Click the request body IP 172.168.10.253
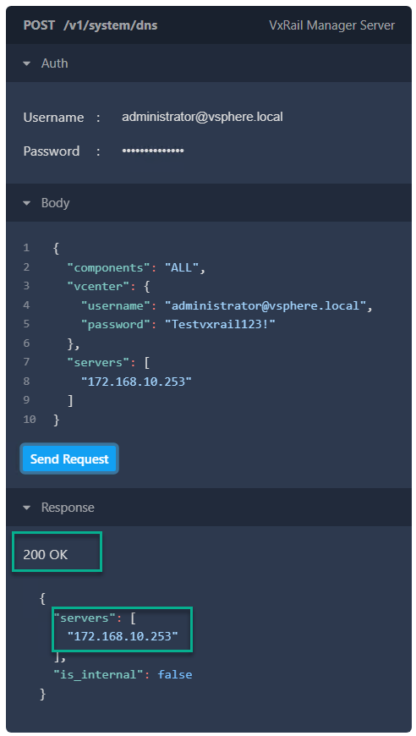The width and height of the screenshot is (416, 736). click(136, 382)
